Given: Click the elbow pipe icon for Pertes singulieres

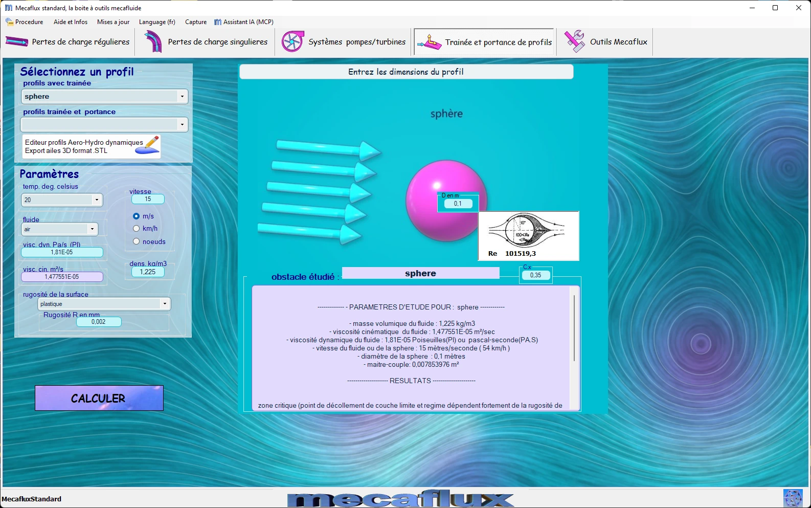Looking at the screenshot, I should pos(152,42).
